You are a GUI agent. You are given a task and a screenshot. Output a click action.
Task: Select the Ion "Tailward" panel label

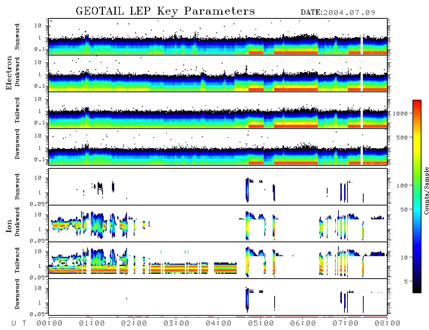coord(17,260)
